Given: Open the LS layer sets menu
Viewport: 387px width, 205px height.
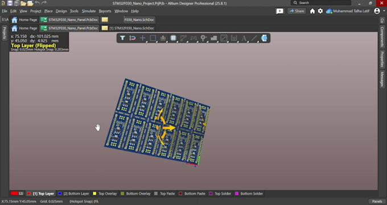Looking at the screenshot, I should (17, 194).
